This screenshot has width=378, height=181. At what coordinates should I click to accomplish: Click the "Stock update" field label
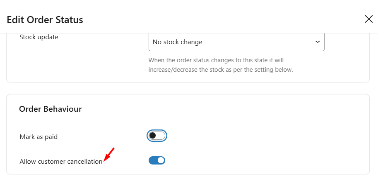[39, 37]
